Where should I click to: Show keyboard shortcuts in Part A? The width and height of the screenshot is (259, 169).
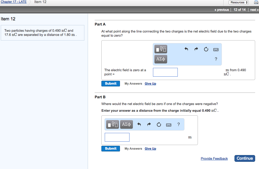click(216, 49)
